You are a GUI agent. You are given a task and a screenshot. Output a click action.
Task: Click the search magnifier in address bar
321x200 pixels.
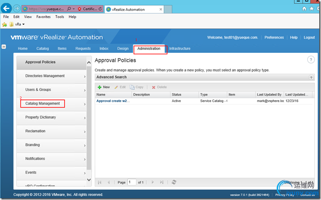[69, 9]
